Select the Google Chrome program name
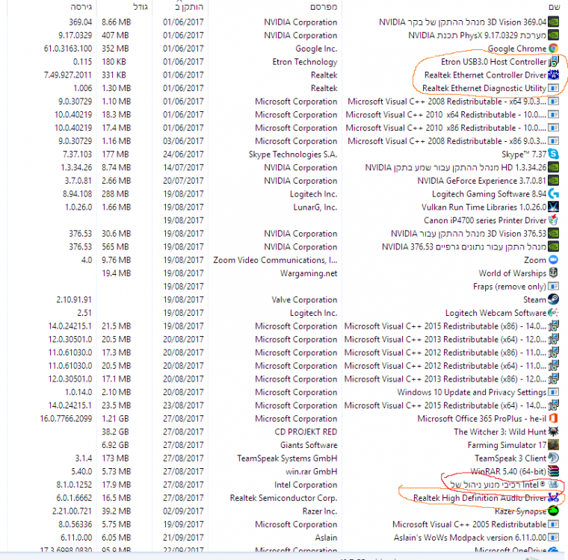Image resolution: width=568 pixels, height=560 pixels. coord(517,49)
